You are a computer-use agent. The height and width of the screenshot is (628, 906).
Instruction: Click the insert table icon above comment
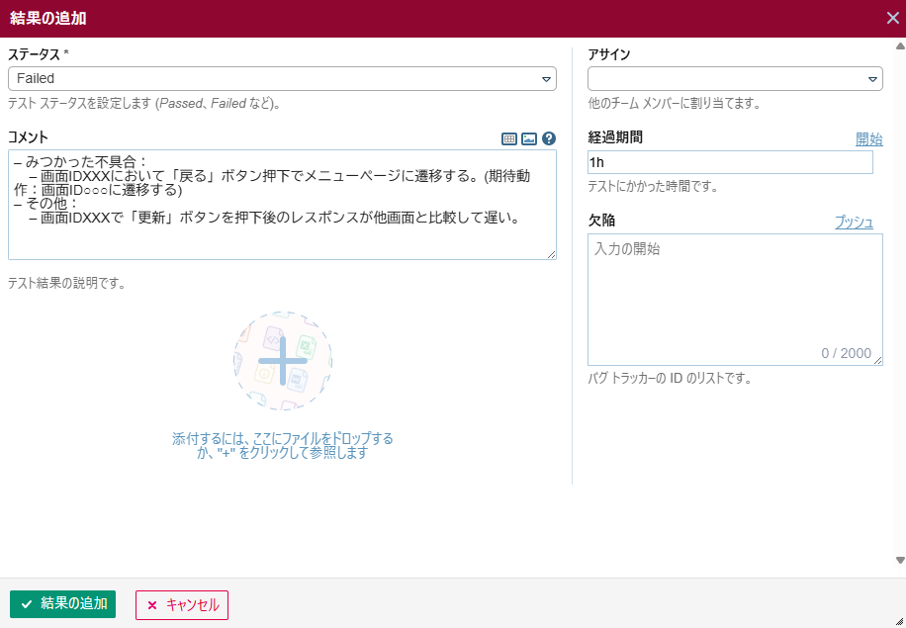[509, 139]
